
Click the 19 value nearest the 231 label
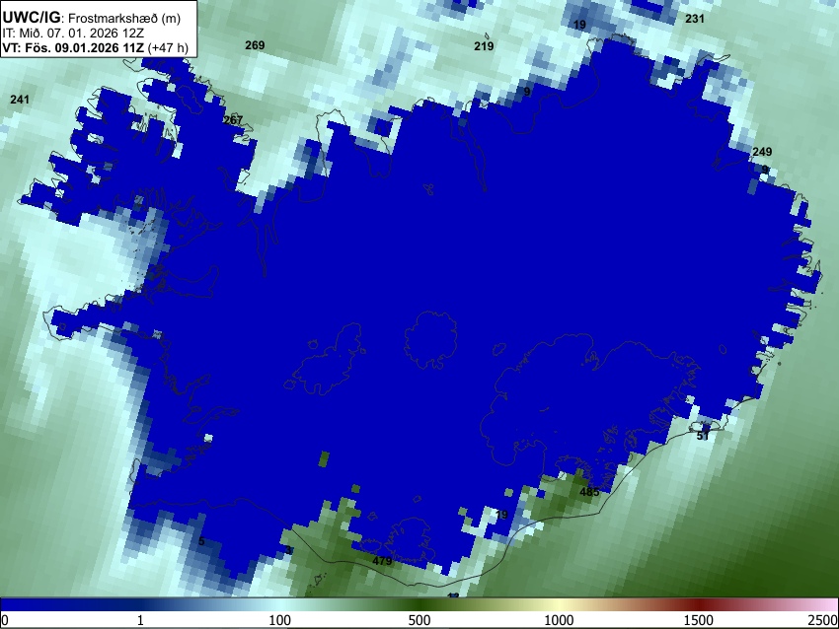[579, 25]
